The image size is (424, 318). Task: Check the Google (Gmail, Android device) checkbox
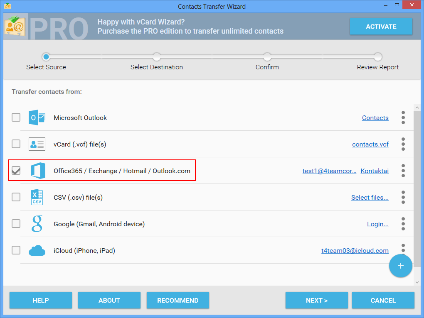point(16,223)
